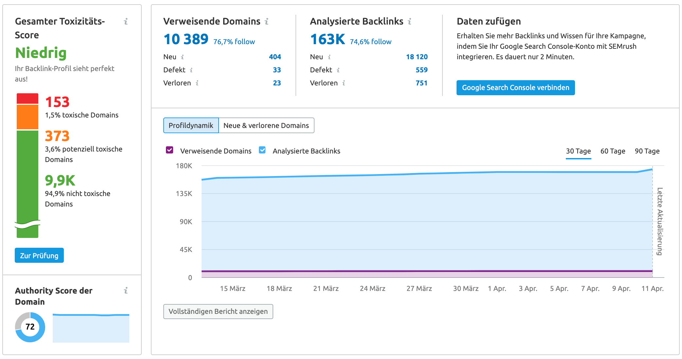The image size is (682, 359).
Task: Select the 90 Tage range option
Action: (647, 151)
